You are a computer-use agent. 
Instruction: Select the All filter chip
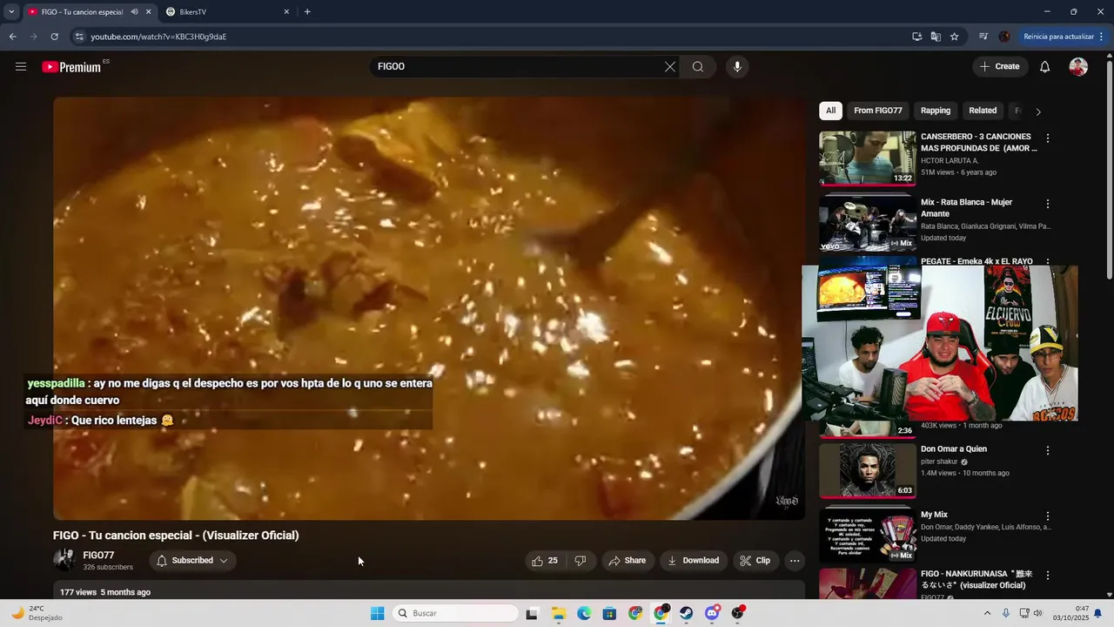(x=831, y=111)
